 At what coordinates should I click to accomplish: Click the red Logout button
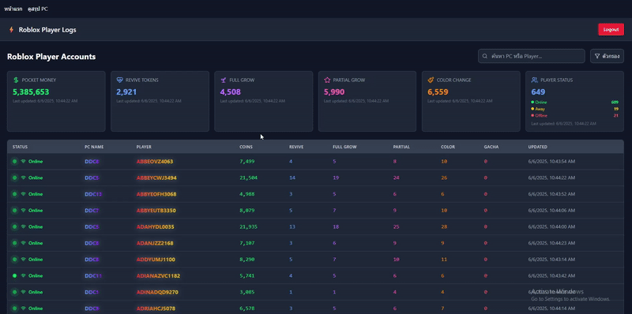click(611, 30)
